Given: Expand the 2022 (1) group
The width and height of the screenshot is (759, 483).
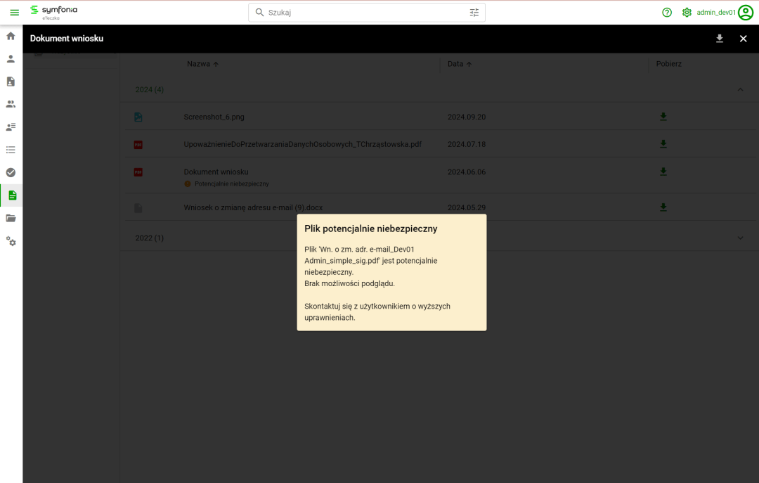Looking at the screenshot, I should pyautogui.click(x=739, y=238).
